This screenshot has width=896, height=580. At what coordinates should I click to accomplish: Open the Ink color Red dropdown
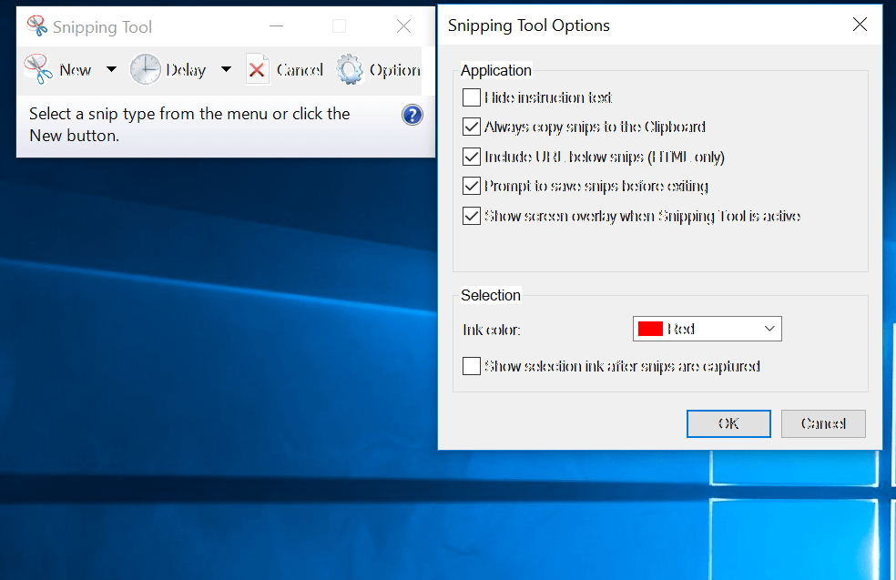point(707,329)
